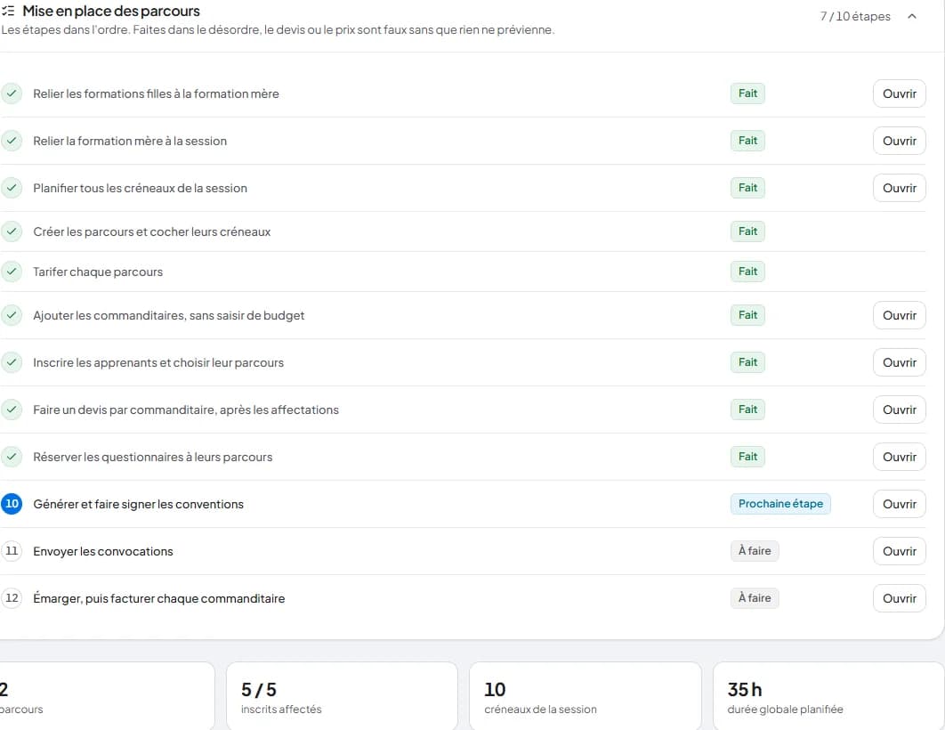Click the check icon for Inscrire les apprenants
This screenshot has height=730, width=945.
click(x=12, y=362)
